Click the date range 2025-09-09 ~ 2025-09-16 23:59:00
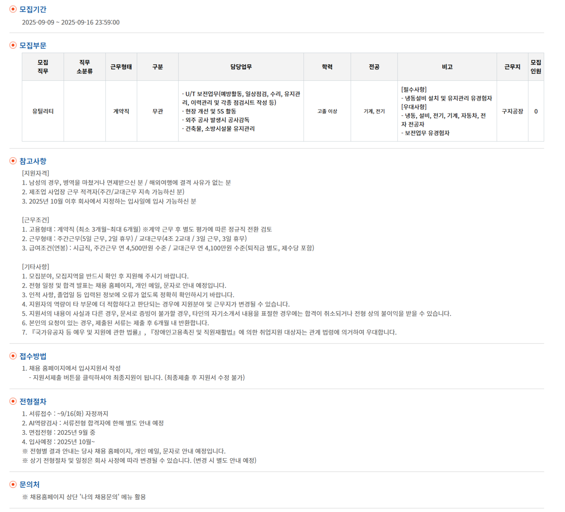 [x=71, y=22]
